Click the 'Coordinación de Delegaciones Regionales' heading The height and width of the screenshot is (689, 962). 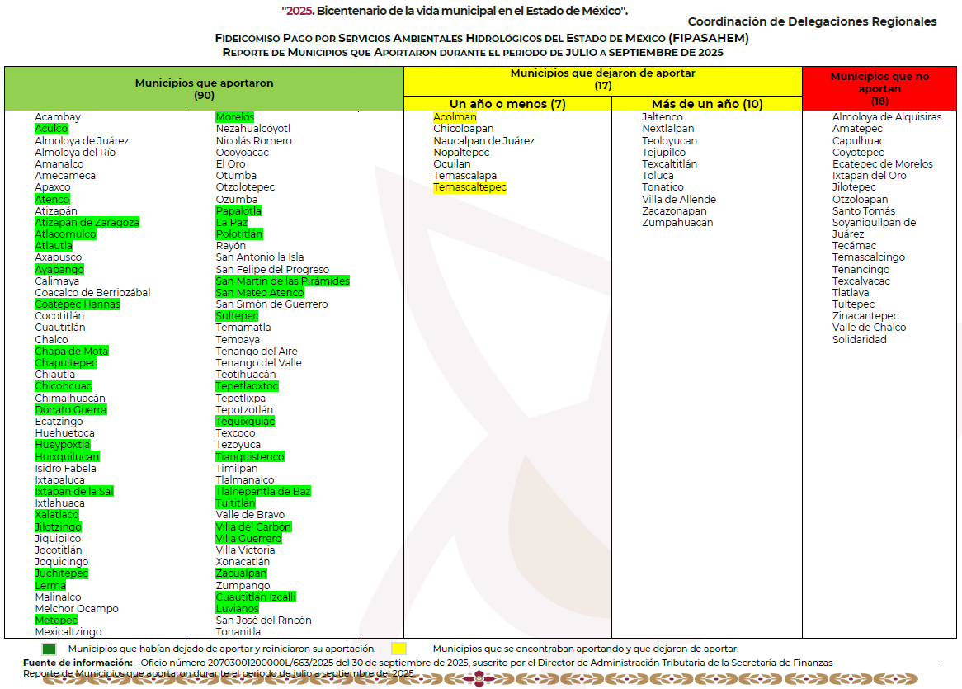(812, 21)
